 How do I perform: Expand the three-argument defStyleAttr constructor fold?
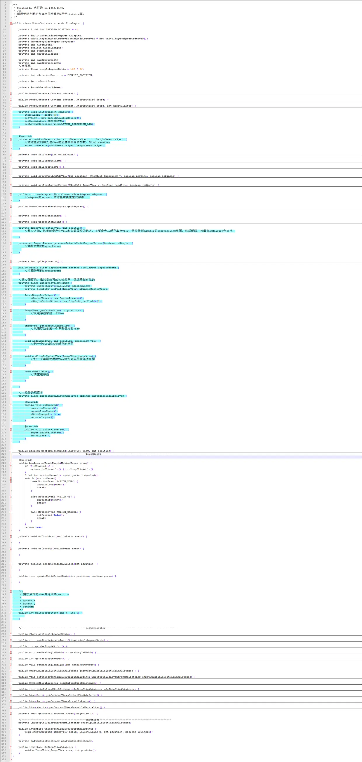(11, 106)
